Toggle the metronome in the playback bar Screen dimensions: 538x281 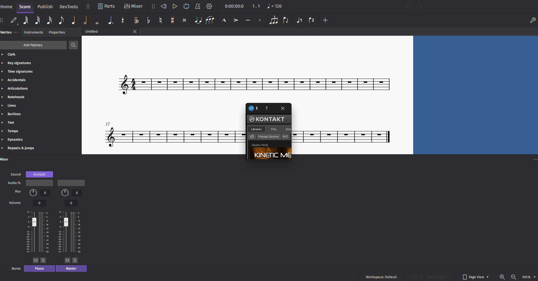pos(198,6)
